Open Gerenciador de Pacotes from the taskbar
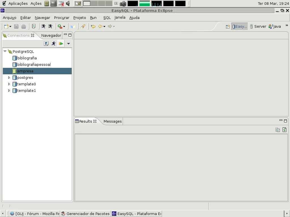The width and height of the screenshot is (290, 217). 85,214
